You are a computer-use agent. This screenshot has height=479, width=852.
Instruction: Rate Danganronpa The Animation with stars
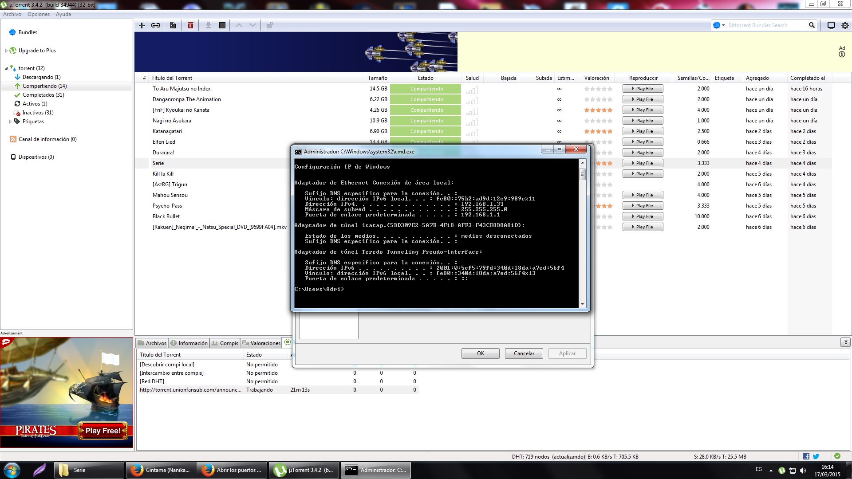pyautogui.click(x=598, y=99)
